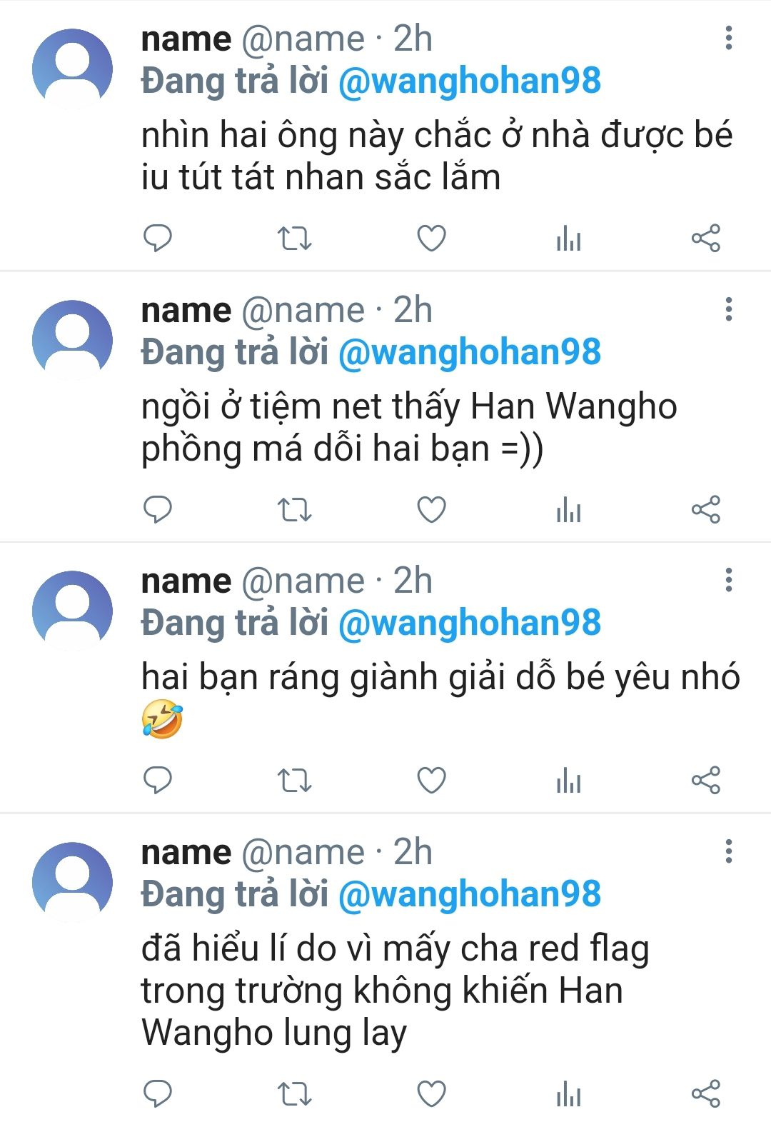Like the 'ngồi ở tiệm net' tweet
Screen dimensions: 771x1122
pyautogui.click(x=431, y=509)
